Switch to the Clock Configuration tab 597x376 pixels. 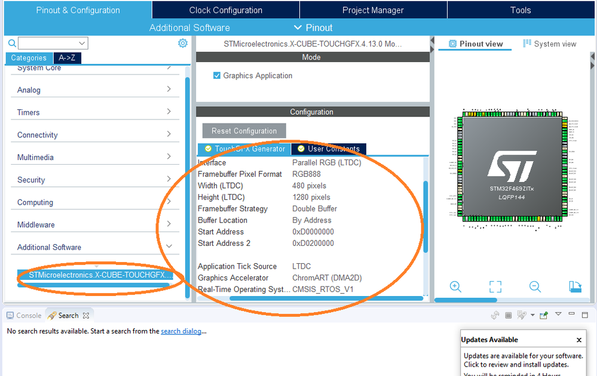click(226, 10)
